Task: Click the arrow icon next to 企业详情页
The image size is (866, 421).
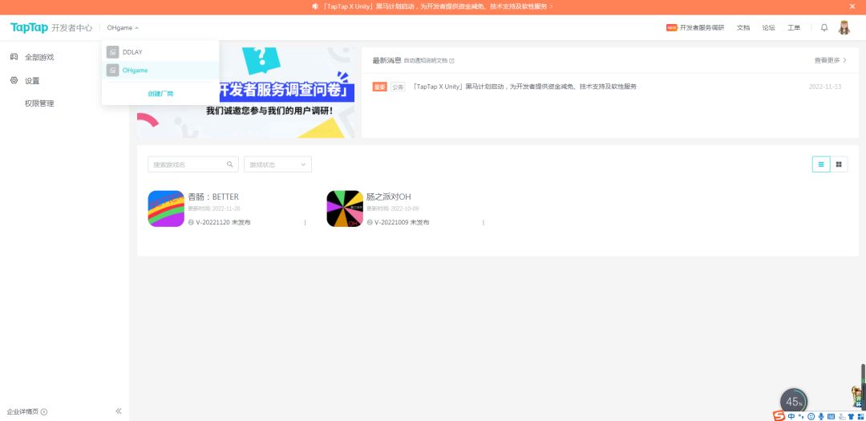Action: point(44,411)
